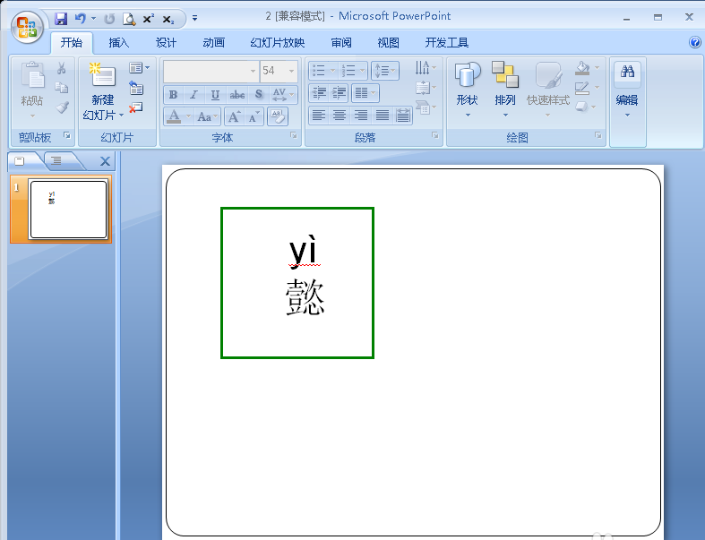The height and width of the screenshot is (540, 705).
Task: Open the line spacing dropdown
Action: click(385, 71)
